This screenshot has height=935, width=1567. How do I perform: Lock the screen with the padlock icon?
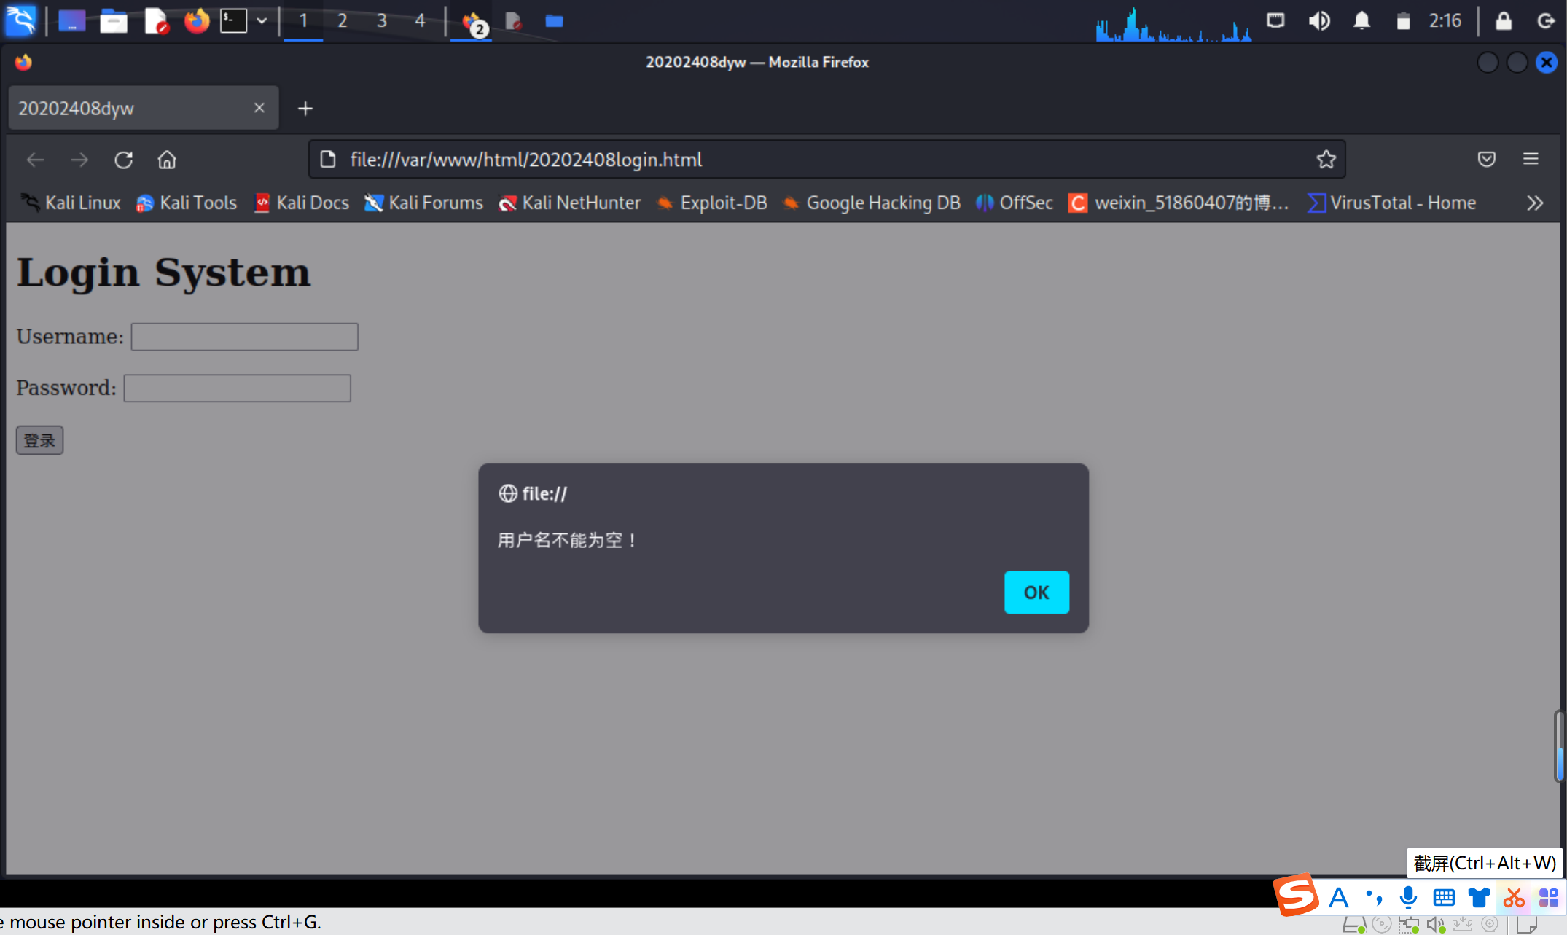point(1504,20)
